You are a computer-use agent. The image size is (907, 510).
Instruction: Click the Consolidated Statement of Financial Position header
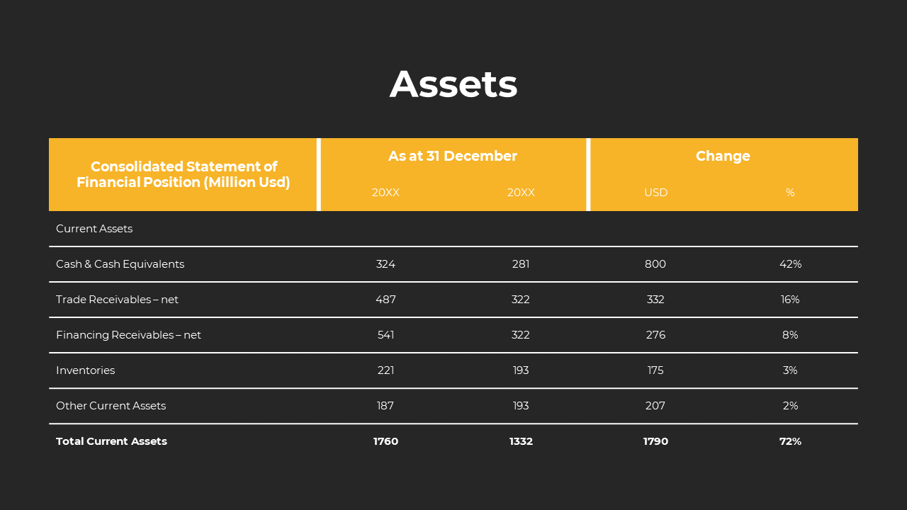pos(184,174)
